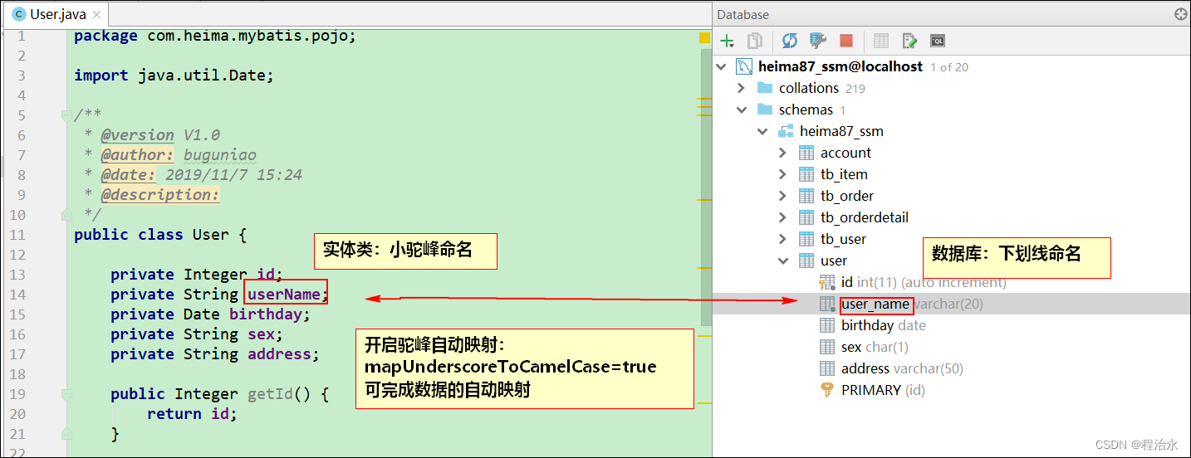Click the editor vertical scrollbar thumb
Screen dimensions: 1191x458
[x=706, y=187]
